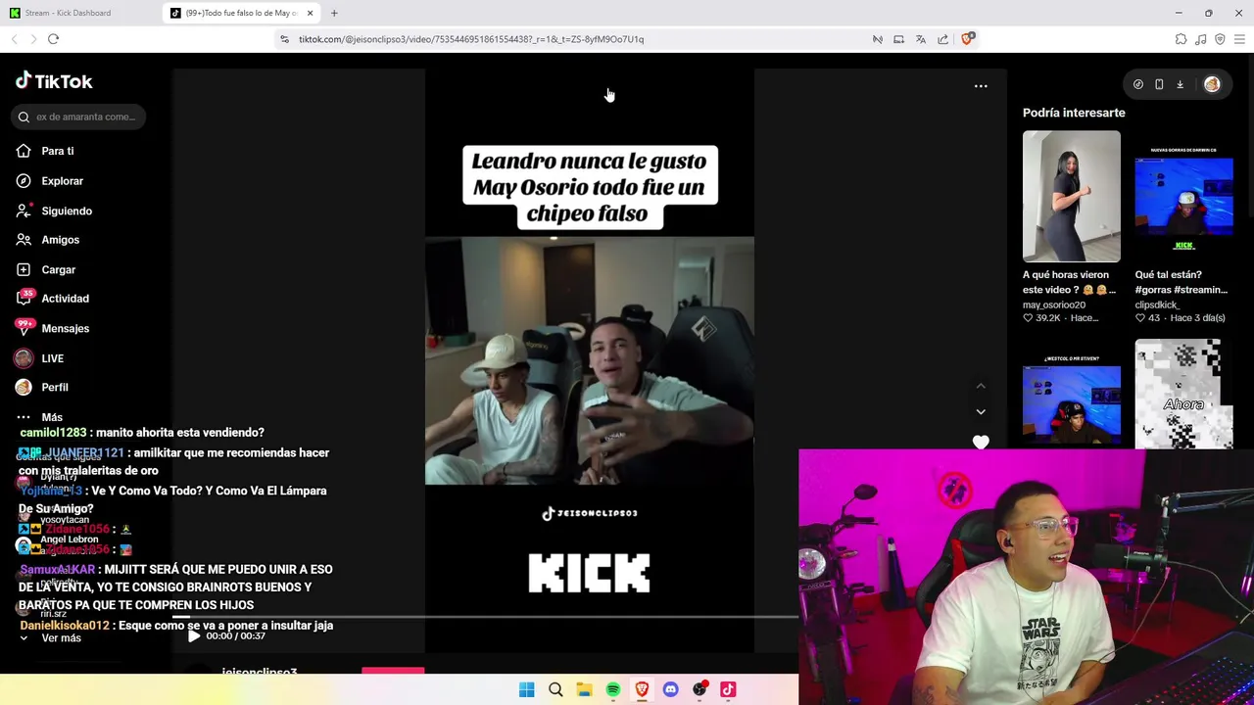Go to Explorar page
This screenshot has height=705, width=1254.
click(x=50, y=181)
